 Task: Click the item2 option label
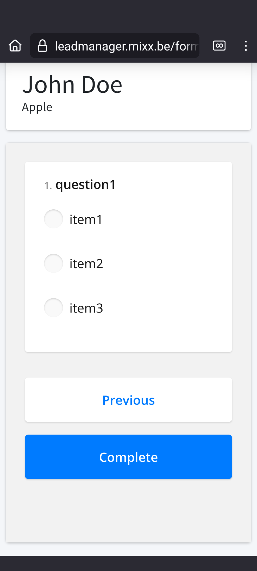point(86,264)
